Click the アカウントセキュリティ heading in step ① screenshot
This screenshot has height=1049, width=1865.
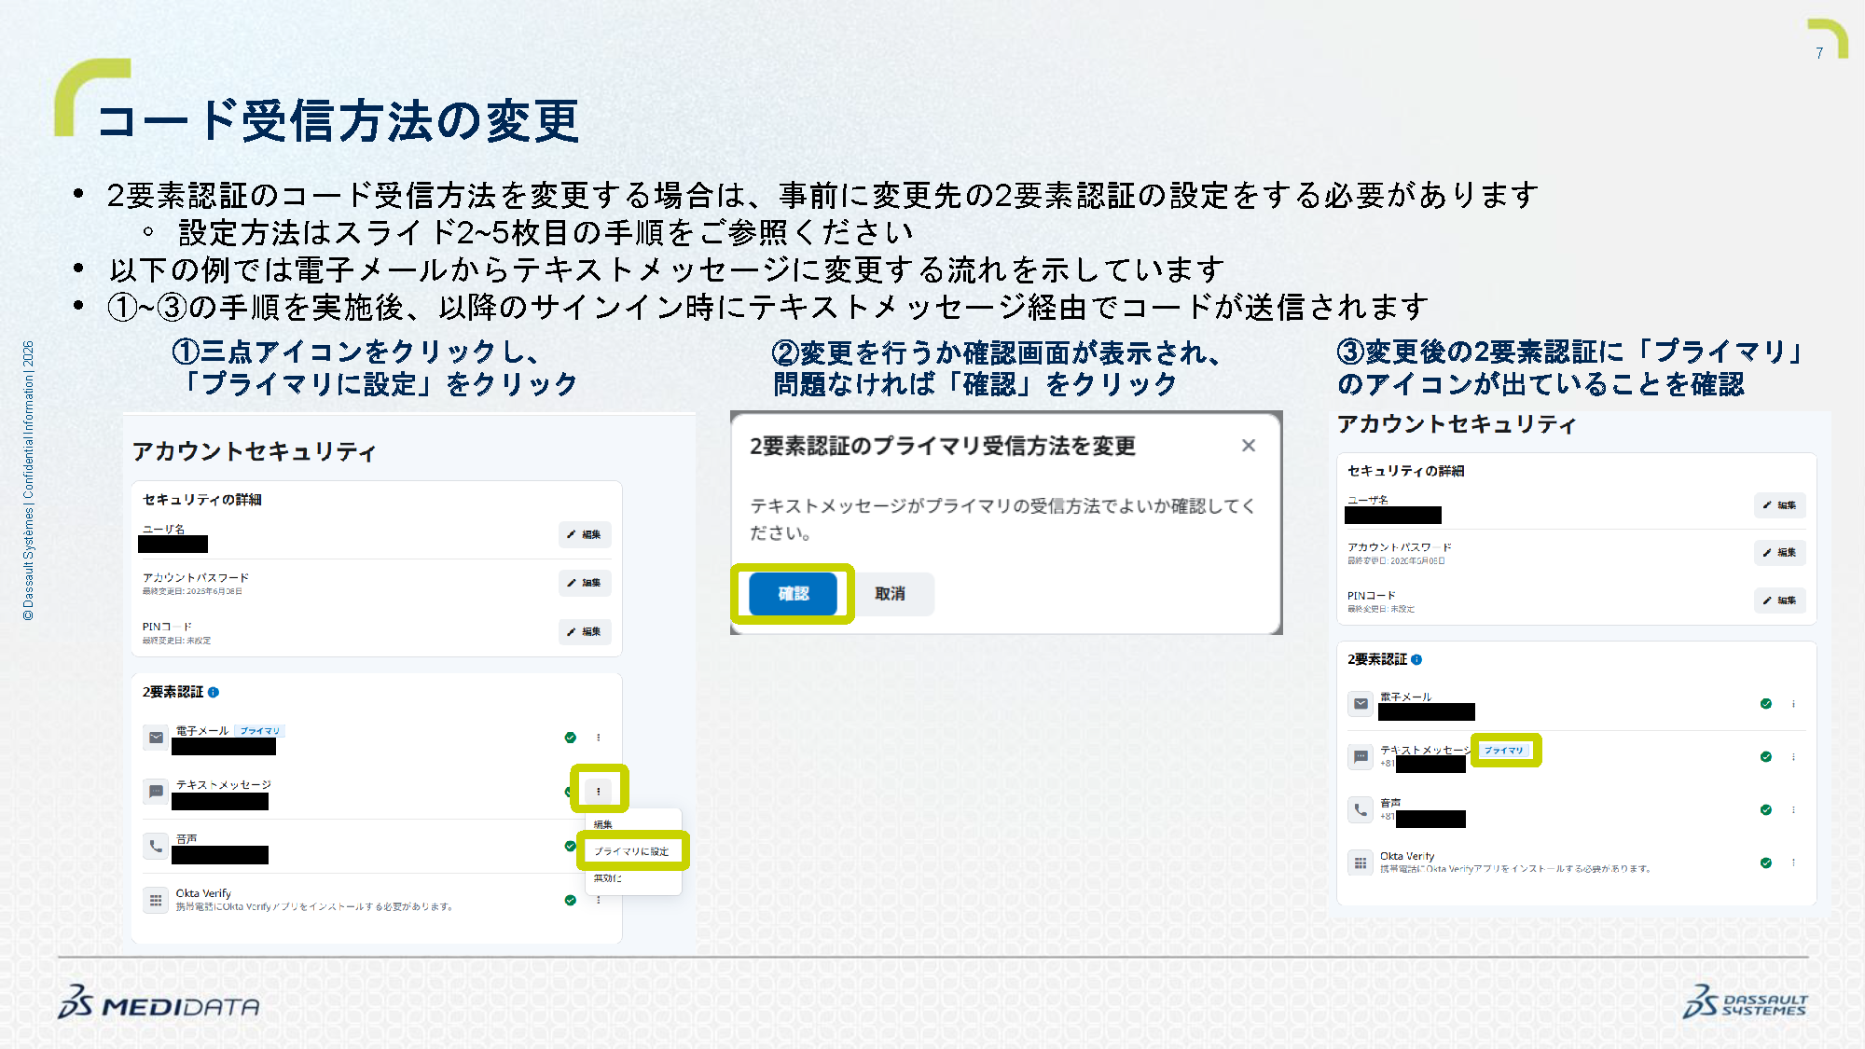[x=254, y=452]
